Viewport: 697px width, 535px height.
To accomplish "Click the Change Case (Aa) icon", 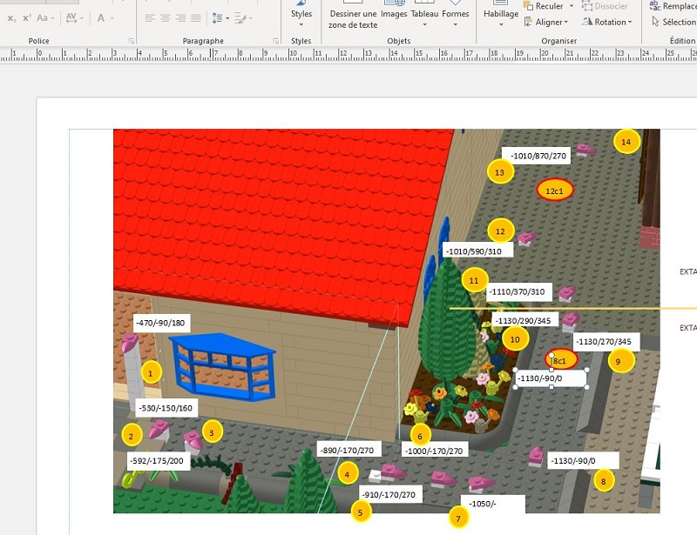I will pos(42,18).
